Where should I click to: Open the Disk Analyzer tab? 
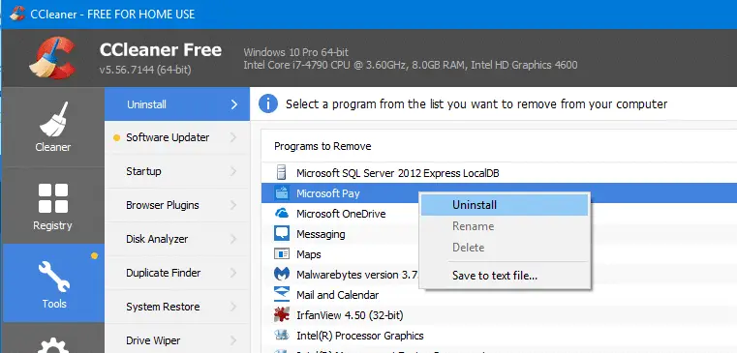coord(177,239)
